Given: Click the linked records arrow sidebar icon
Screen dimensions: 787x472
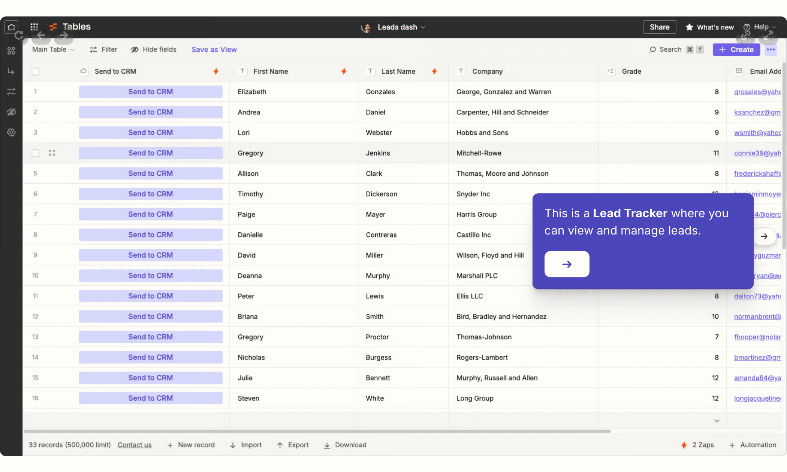Looking at the screenshot, I should [x=11, y=71].
